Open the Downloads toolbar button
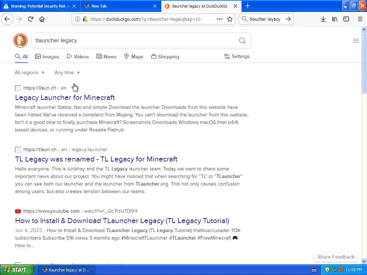367x275 pixels. pyautogui.click(x=323, y=19)
